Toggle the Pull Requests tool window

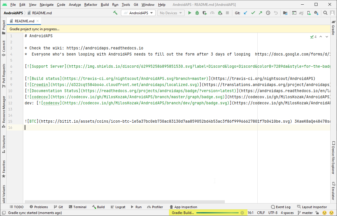coord(4,76)
